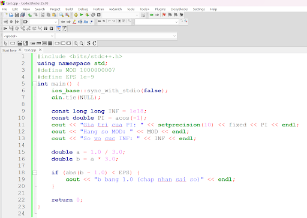Collapse the main() fold marker at line 5
The height and width of the screenshot is (218, 307).
click(35, 84)
